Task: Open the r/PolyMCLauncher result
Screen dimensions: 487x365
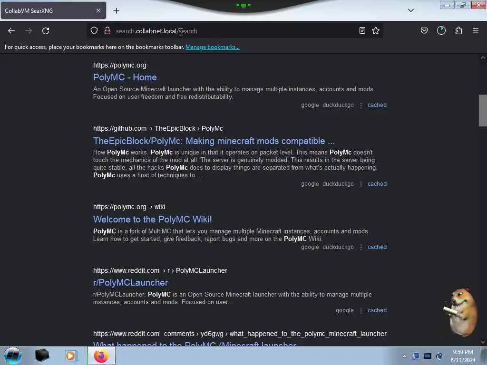Action: tap(131, 282)
